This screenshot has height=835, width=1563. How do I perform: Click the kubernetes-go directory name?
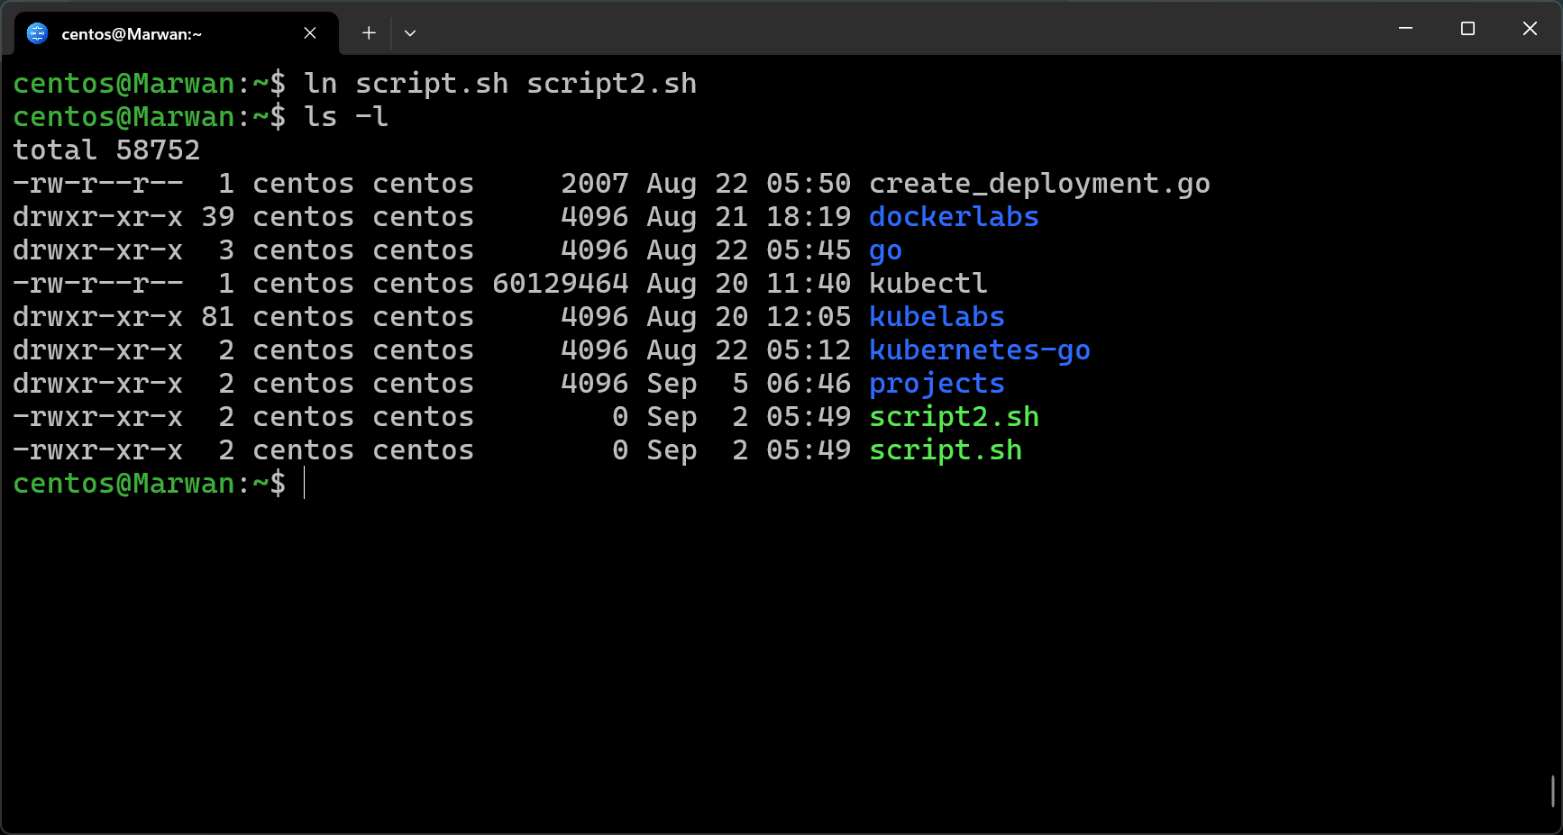click(980, 350)
